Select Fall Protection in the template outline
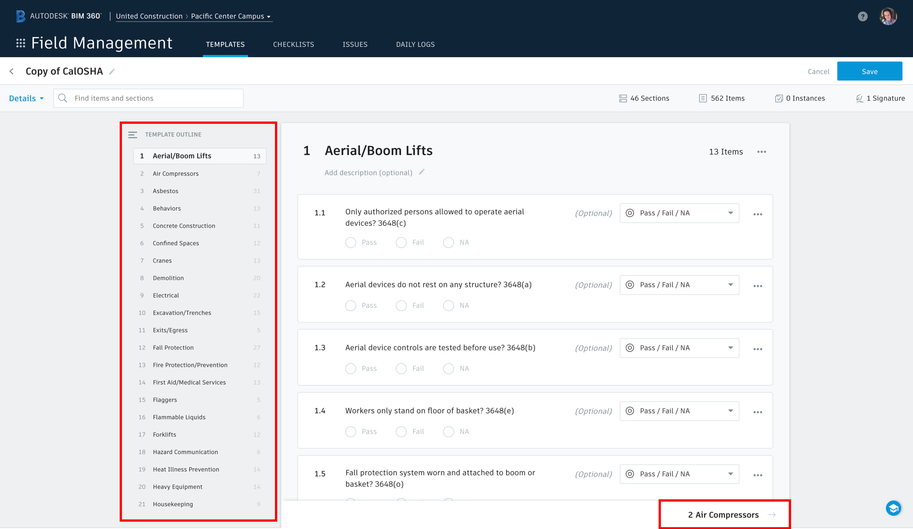Screen dimensions: 913x529 [173, 347]
